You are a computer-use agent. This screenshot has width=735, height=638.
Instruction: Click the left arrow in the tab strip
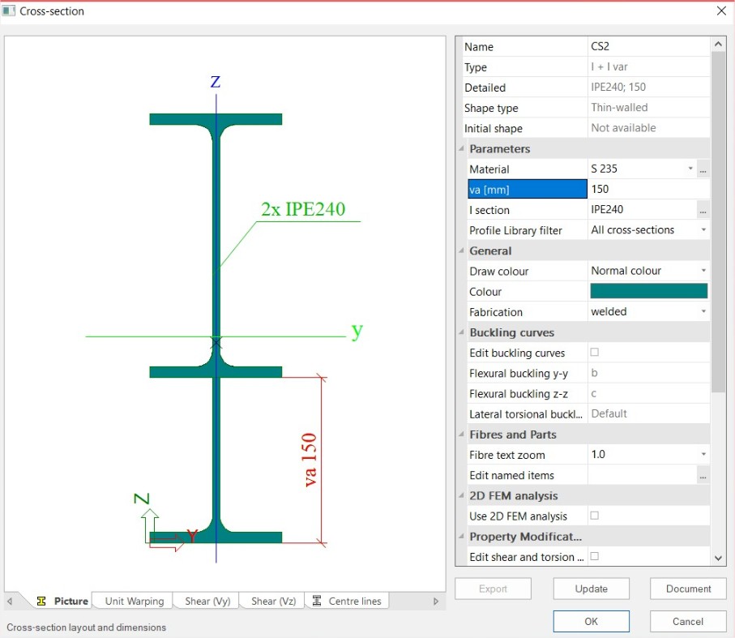[x=11, y=601]
